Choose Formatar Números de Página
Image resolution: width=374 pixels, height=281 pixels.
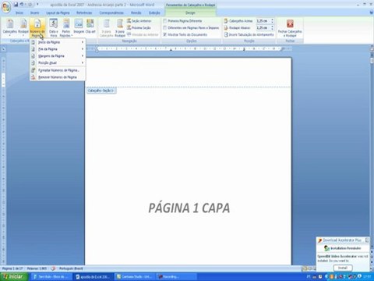[x=58, y=70]
